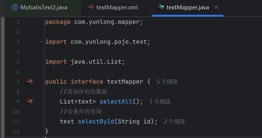The width and height of the screenshot is (262, 138).
Task: Click the java.util.List import statement
Action: (x=85, y=62)
